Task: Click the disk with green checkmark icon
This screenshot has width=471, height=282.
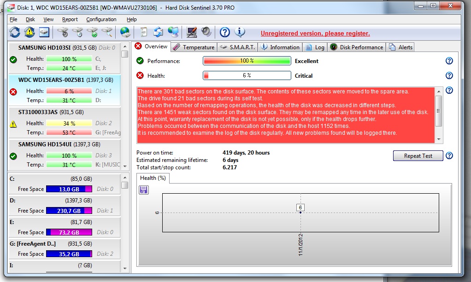Action: coord(93,32)
